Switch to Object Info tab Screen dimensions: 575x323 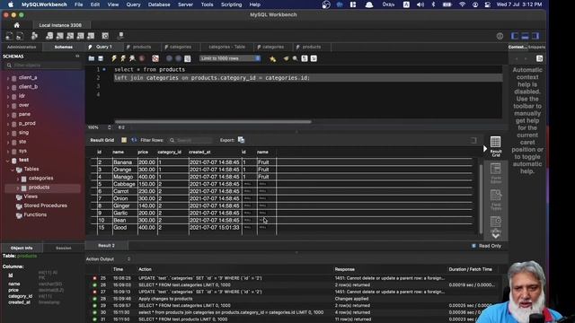click(x=22, y=248)
